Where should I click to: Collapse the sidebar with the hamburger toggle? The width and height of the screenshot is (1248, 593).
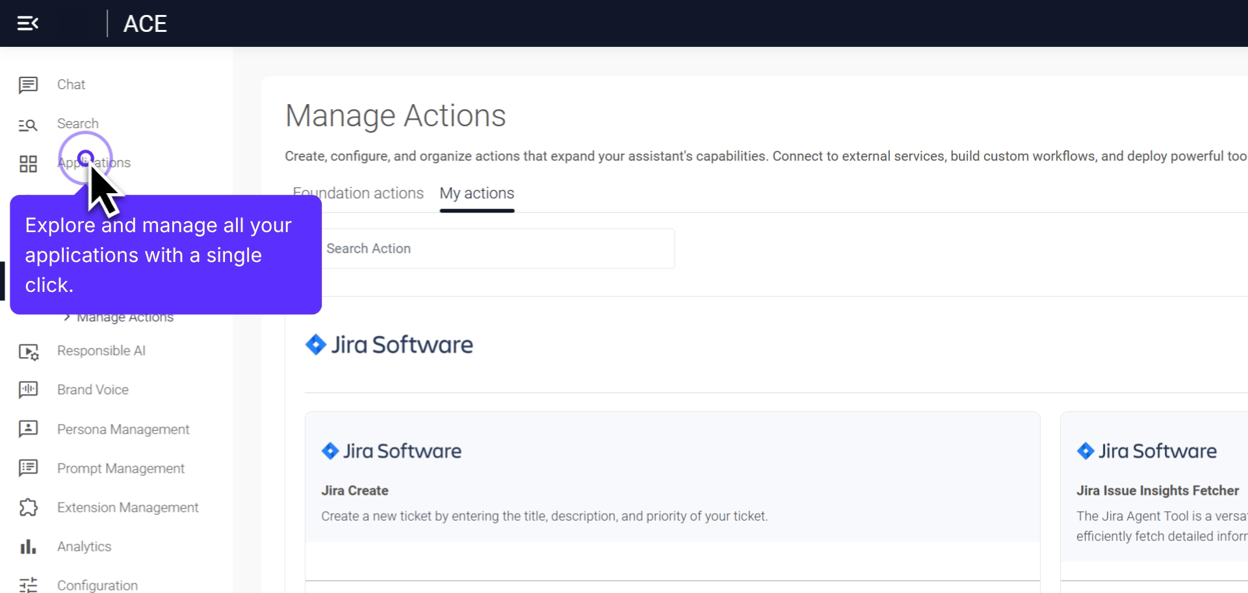coord(27,23)
